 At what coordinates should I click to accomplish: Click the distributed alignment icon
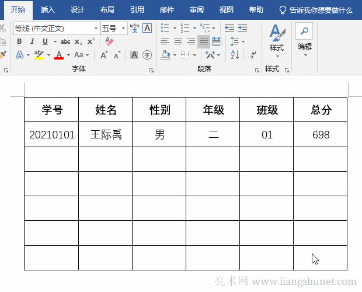(x=216, y=41)
